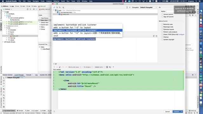Image resolution: width=203 pixels, height=114 pixels.
Task: Open the Refactor menu
Action: click(x=56, y=1)
